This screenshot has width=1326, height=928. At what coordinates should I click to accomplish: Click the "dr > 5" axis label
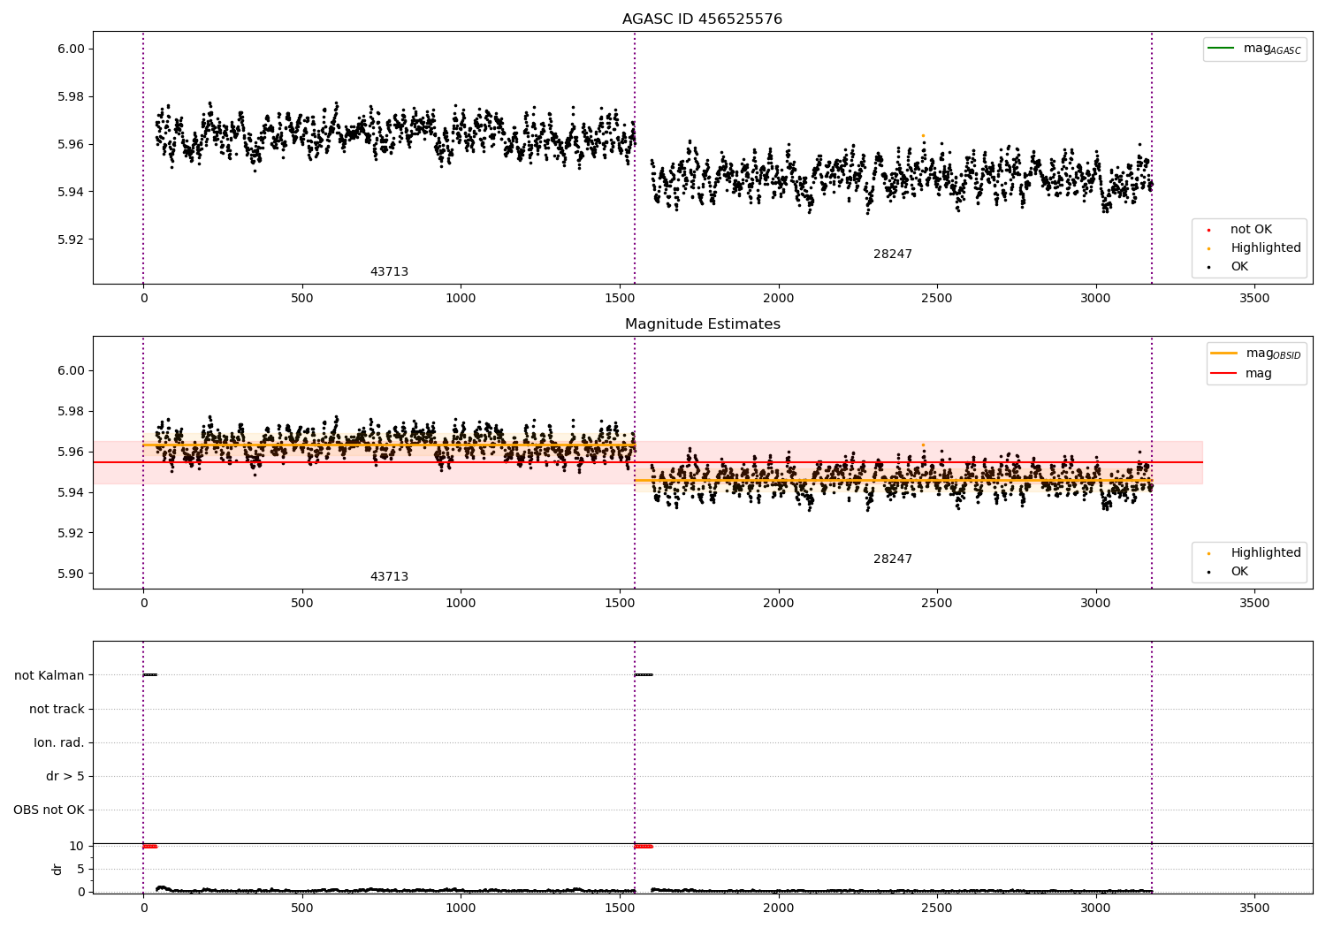tap(65, 777)
